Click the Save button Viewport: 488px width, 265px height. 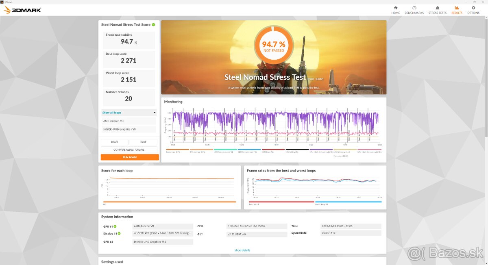click(144, 142)
